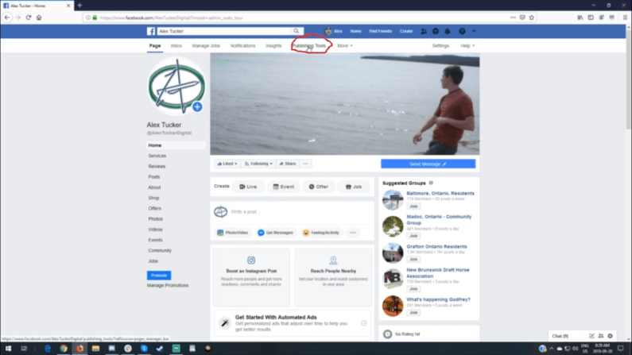Click the Facebook logo icon

pos(151,31)
